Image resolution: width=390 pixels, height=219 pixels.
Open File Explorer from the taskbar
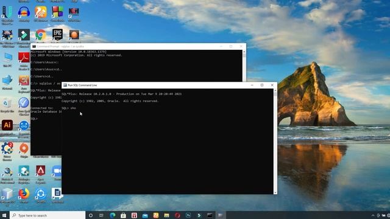[x=166, y=215]
